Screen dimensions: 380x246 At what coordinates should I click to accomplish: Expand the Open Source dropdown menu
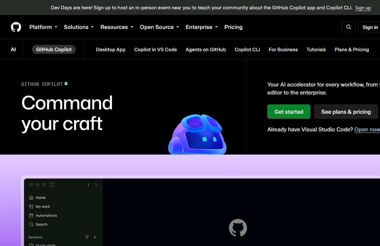pyautogui.click(x=159, y=27)
